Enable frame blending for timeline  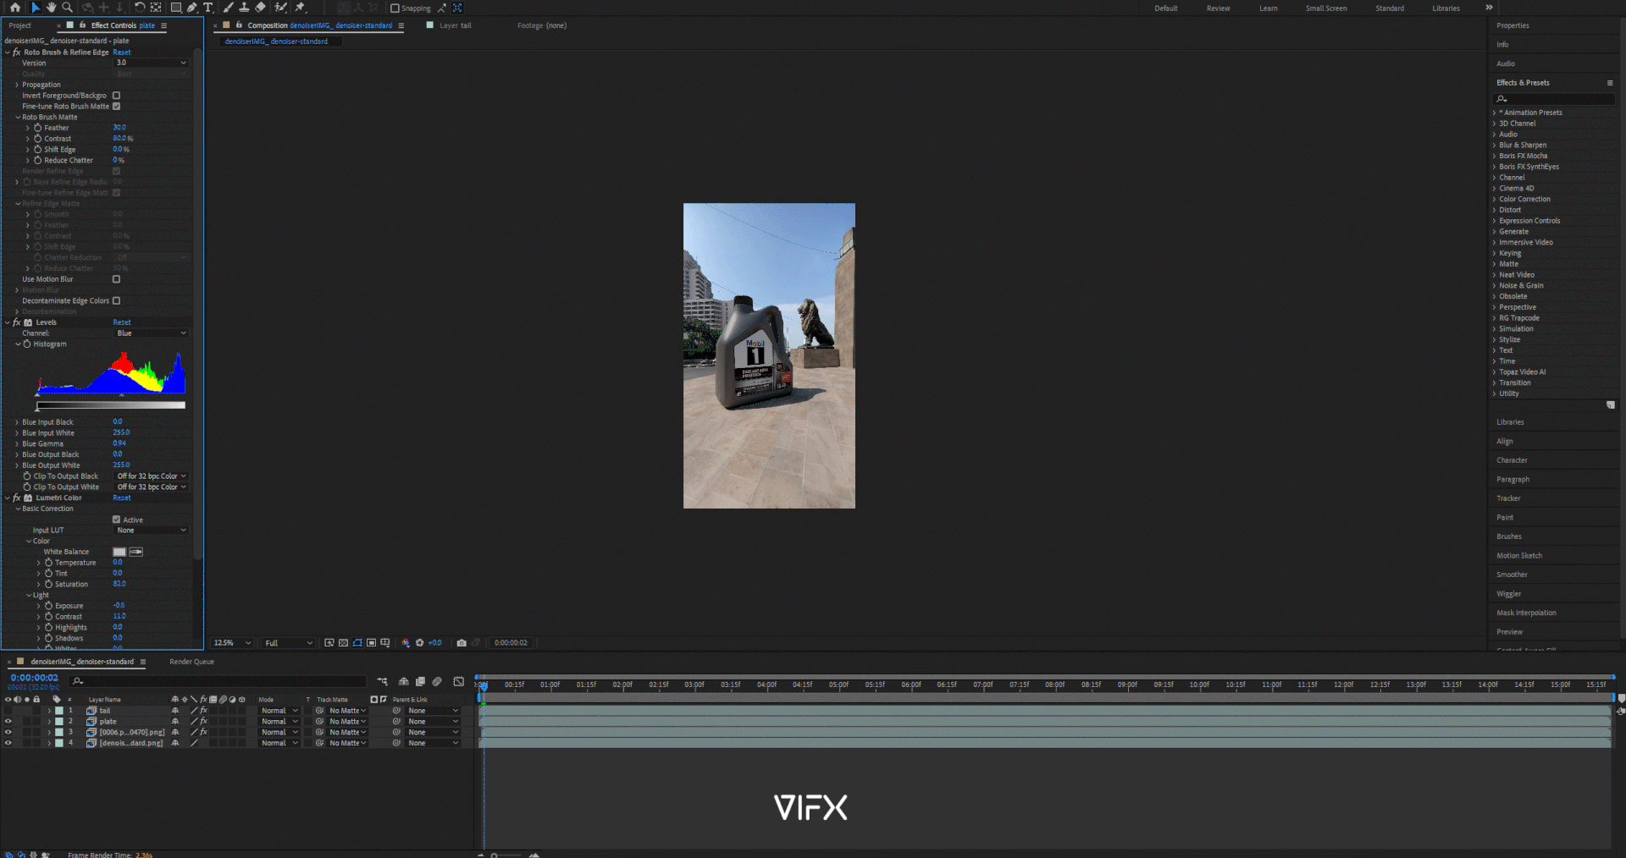point(420,681)
